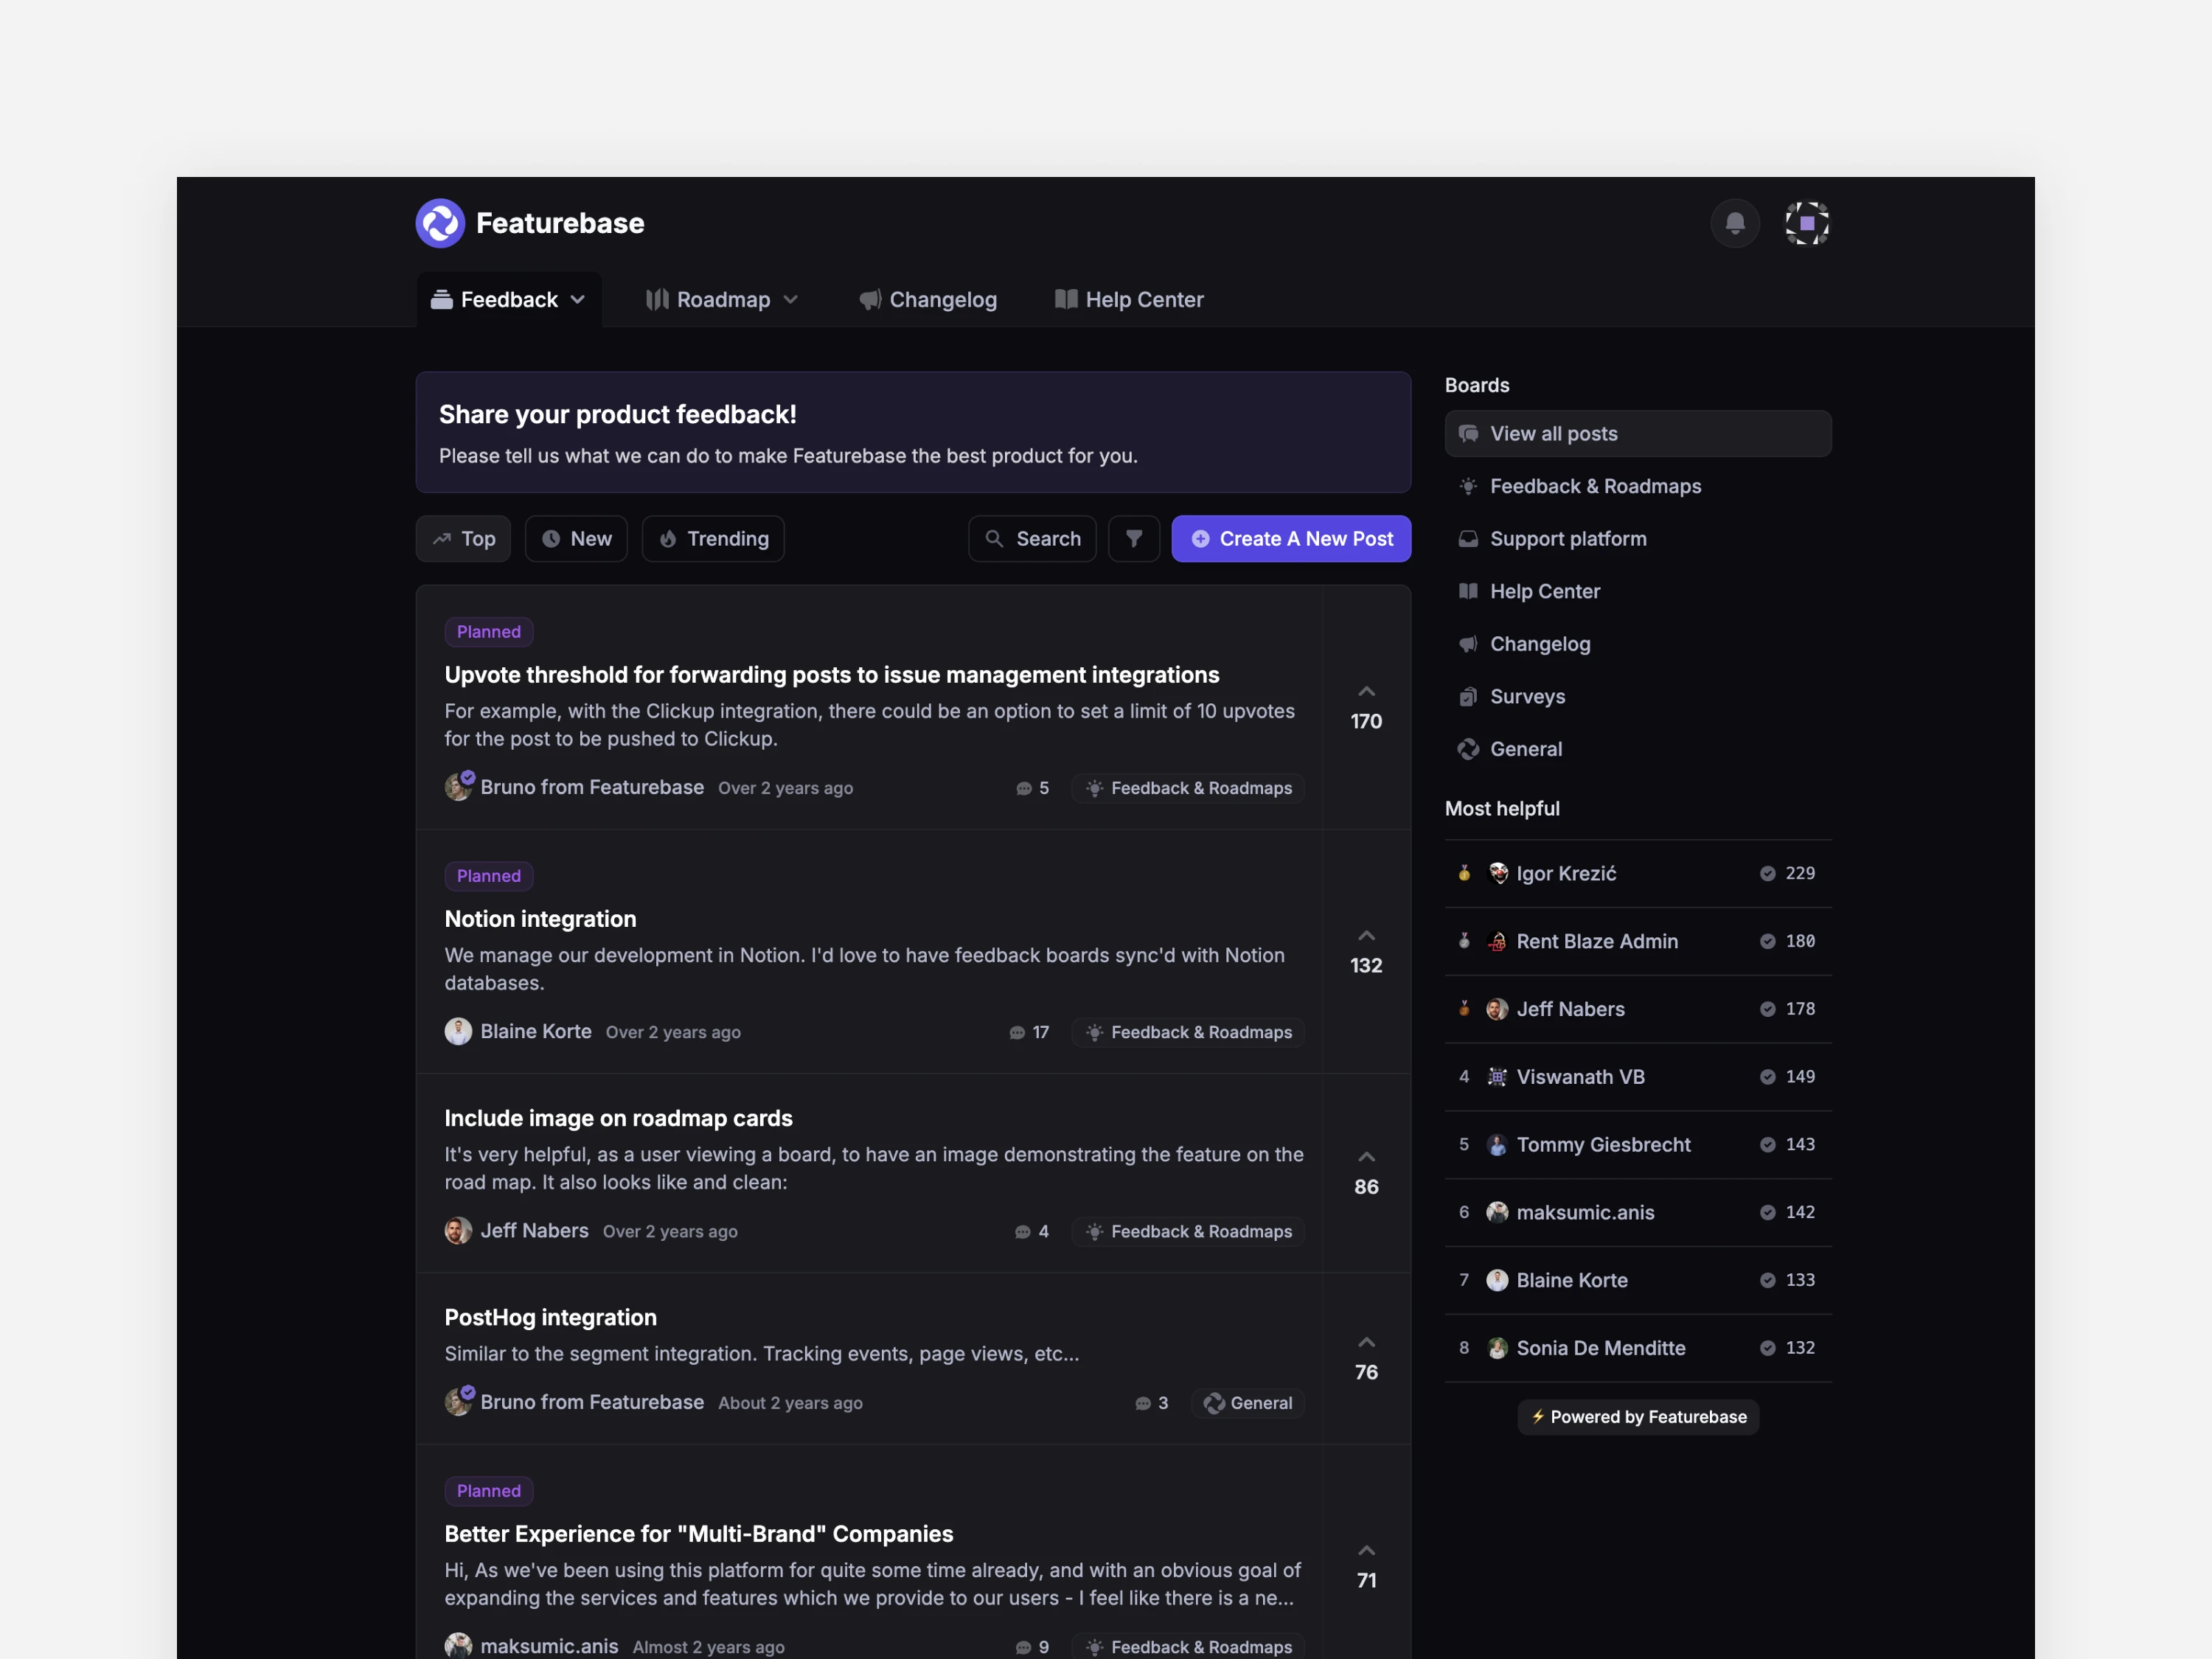Open Support platform board

pos(1567,539)
